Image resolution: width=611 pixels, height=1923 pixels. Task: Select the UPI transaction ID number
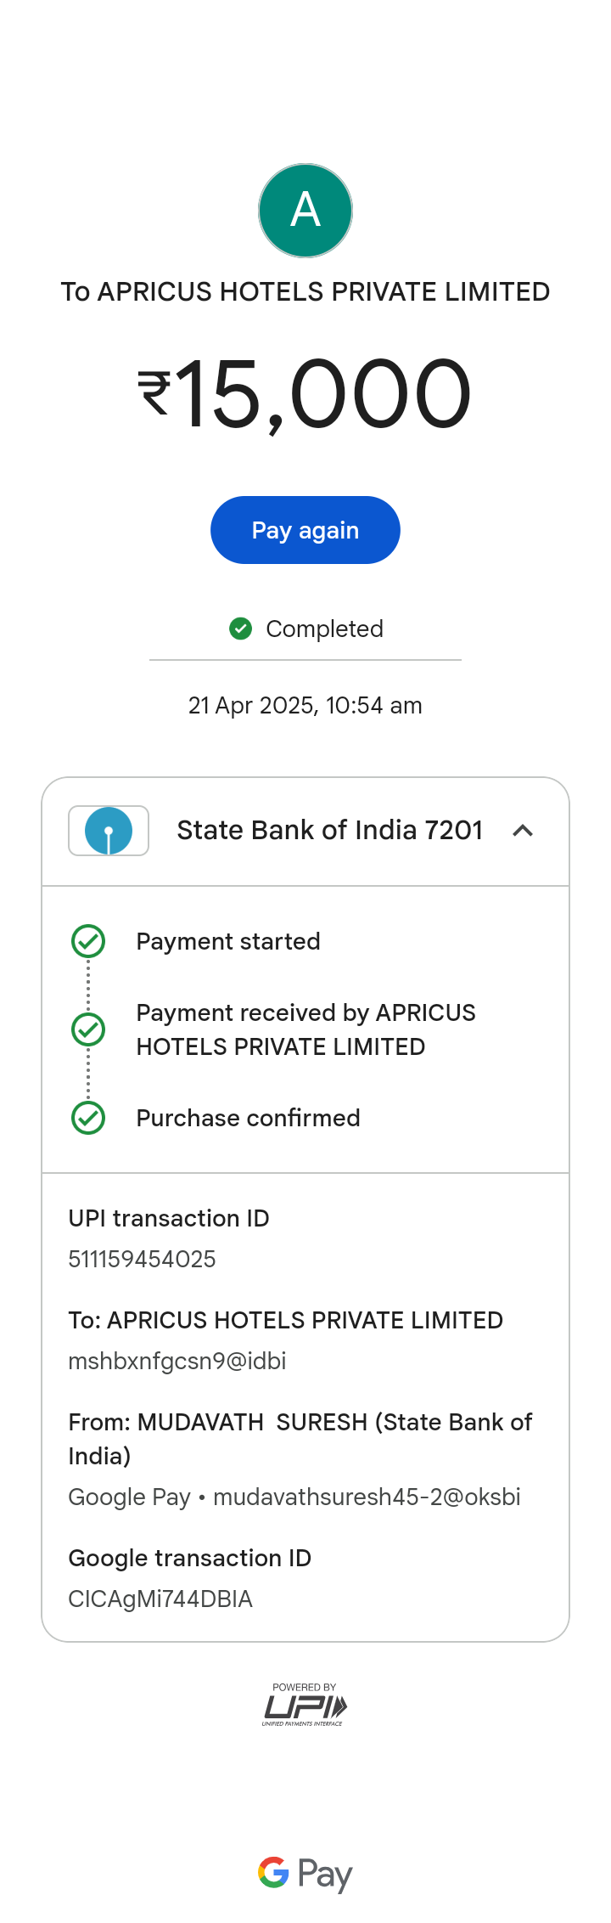coord(143,1259)
